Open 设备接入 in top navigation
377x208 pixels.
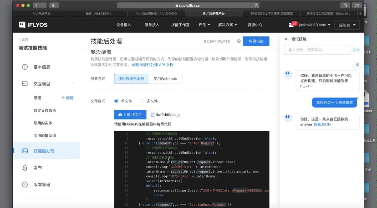coord(124,25)
